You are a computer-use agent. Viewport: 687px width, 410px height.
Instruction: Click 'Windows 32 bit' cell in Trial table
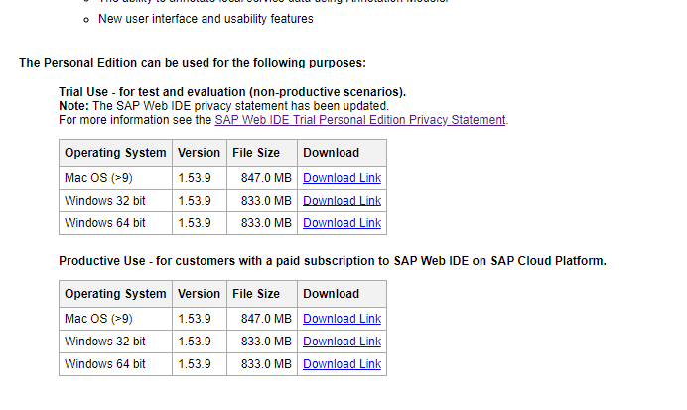click(x=115, y=201)
